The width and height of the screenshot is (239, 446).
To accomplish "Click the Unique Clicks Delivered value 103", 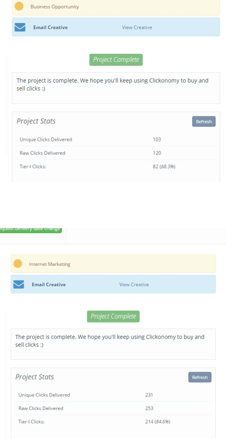I will click(x=157, y=140).
